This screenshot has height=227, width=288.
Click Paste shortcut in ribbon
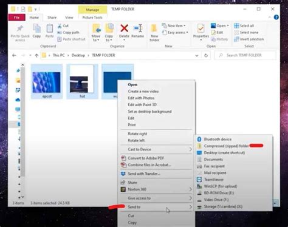[71, 39]
